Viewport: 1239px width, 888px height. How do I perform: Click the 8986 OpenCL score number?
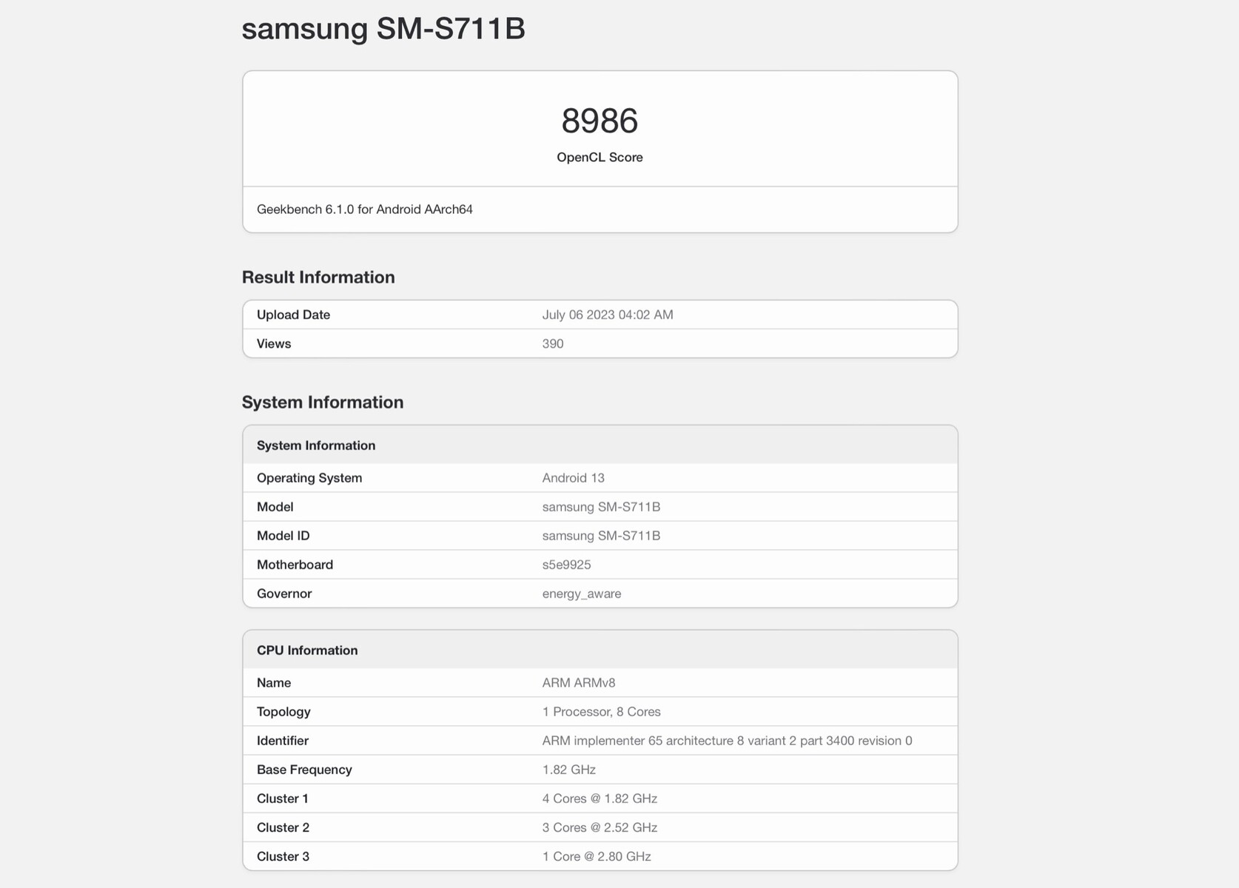pyautogui.click(x=600, y=121)
